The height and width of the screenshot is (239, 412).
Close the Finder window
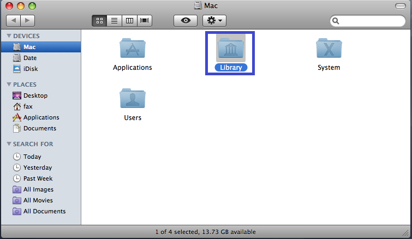pos(9,6)
